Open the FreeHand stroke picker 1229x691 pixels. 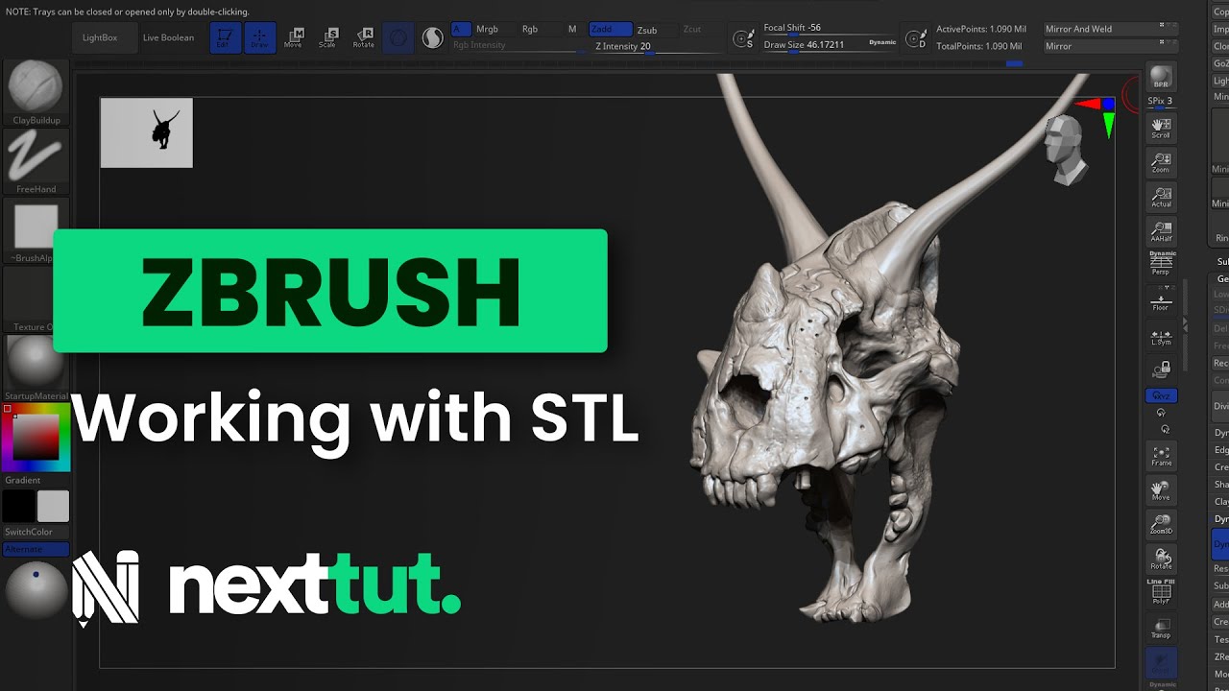[x=36, y=161]
